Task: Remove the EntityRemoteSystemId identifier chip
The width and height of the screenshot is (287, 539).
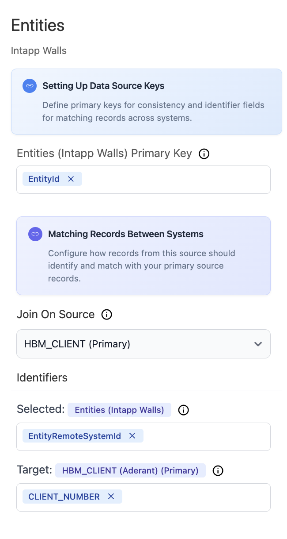Action: pos(132,436)
